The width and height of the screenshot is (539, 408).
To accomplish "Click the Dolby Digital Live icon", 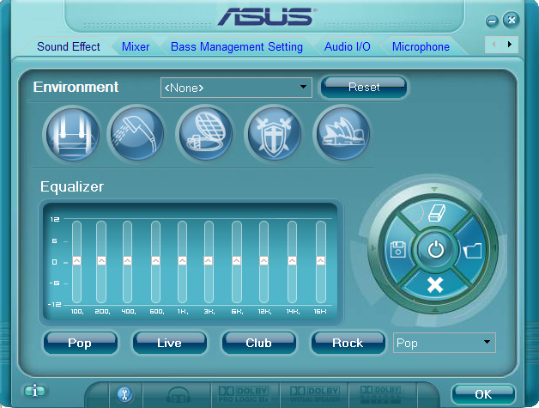I will click(380, 394).
